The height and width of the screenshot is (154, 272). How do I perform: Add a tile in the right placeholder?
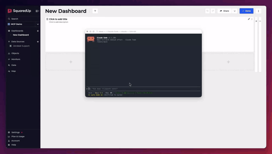click(228, 62)
